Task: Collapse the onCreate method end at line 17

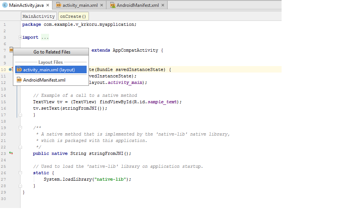Action: (x=20, y=115)
